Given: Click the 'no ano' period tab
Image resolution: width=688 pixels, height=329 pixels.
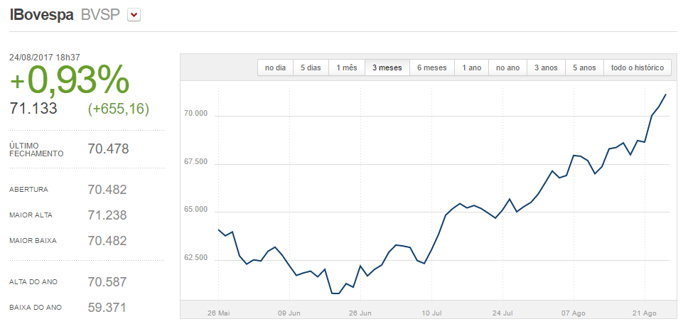Looking at the screenshot, I should 507,68.
